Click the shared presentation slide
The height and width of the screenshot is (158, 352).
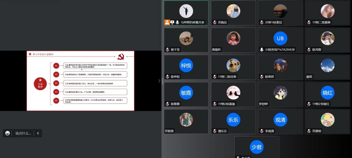coord(80,81)
